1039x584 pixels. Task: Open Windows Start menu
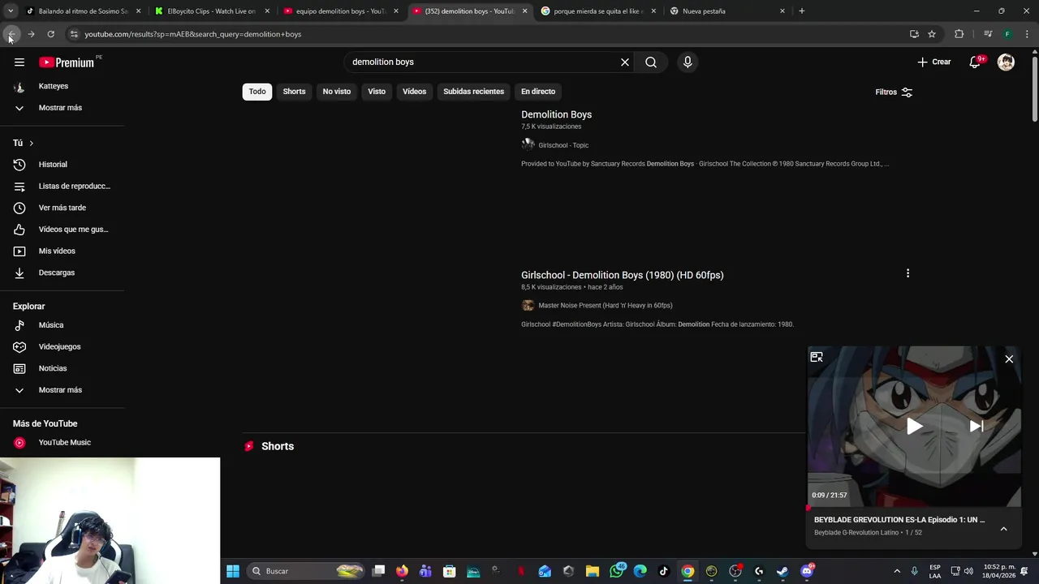233,571
